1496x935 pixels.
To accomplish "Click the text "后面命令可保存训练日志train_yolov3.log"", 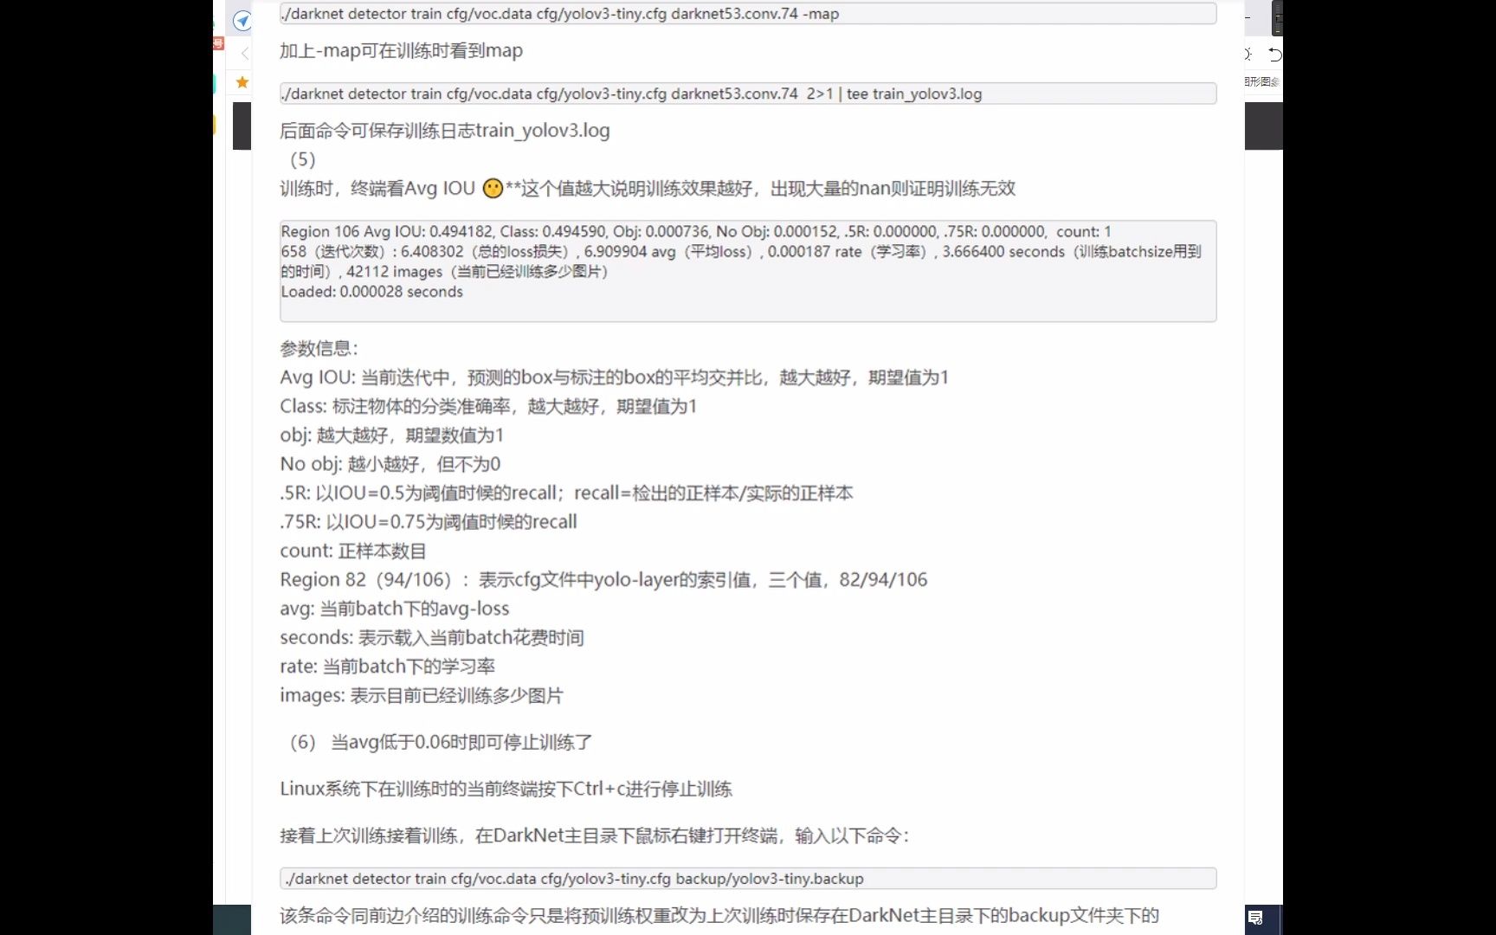I will pyautogui.click(x=444, y=131).
